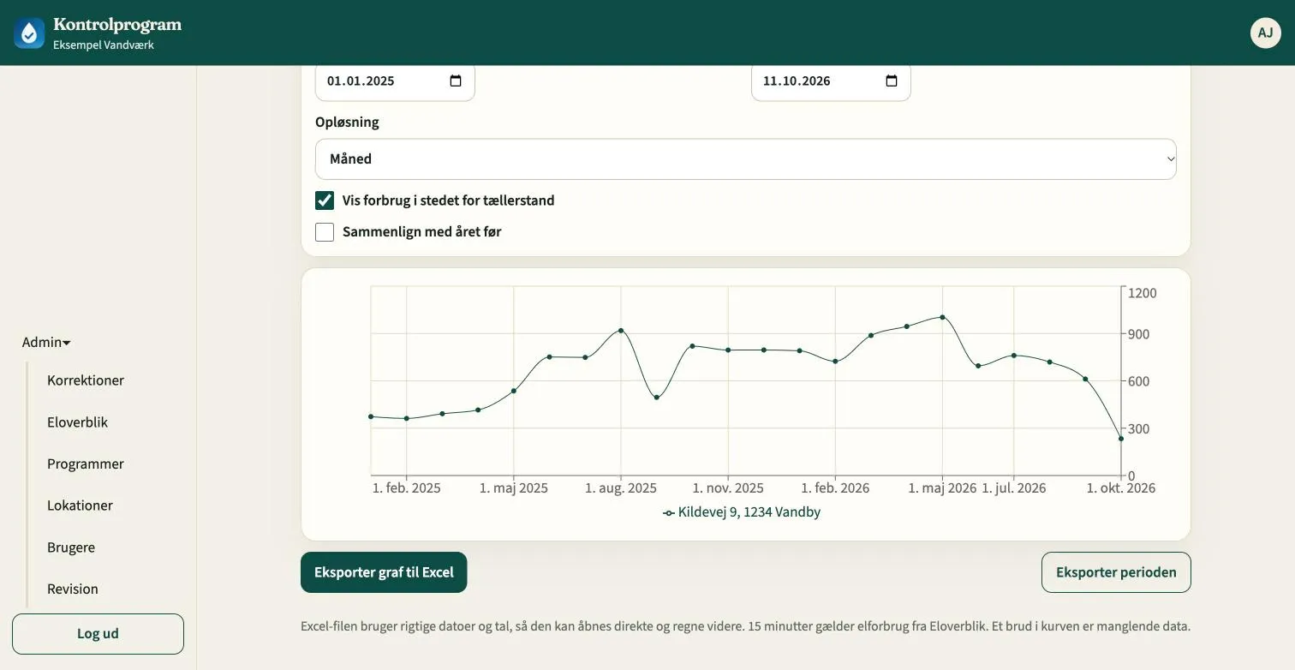This screenshot has width=1295, height=670.
Task: Uncheck 'Vis forbrug i stedet for tællerstand'
Action: (x=325, y=200)
